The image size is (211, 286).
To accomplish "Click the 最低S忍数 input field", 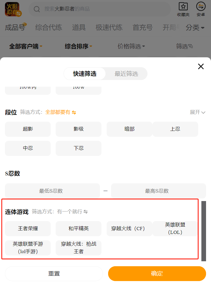I will tap(52, 191).
